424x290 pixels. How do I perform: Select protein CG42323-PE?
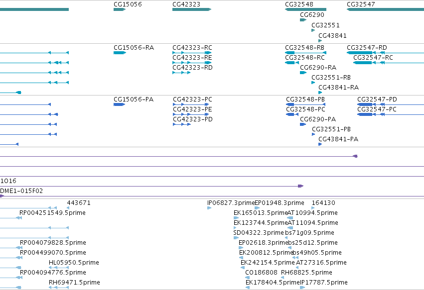(191, 114)
